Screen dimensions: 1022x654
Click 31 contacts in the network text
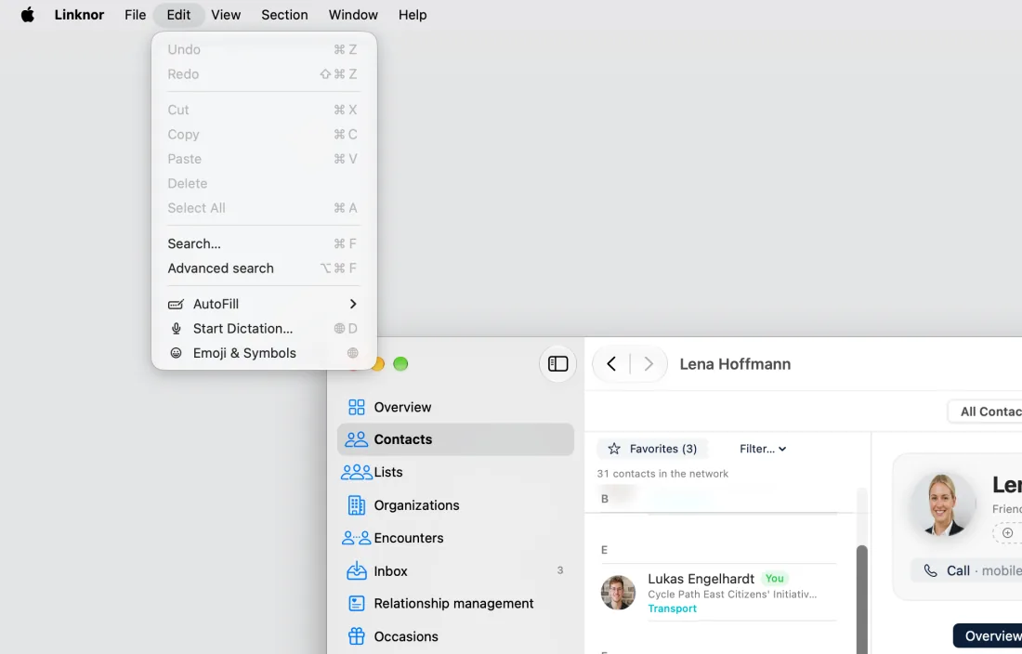click(662, 474)
